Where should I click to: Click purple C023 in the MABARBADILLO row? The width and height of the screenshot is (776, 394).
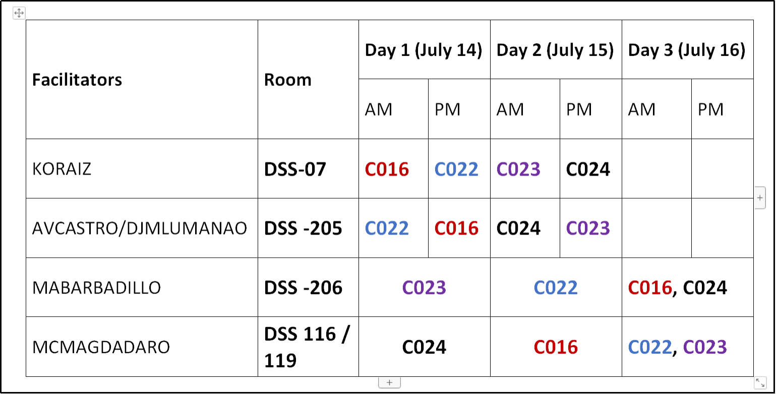pyautogui.click(x=424, y=288)
